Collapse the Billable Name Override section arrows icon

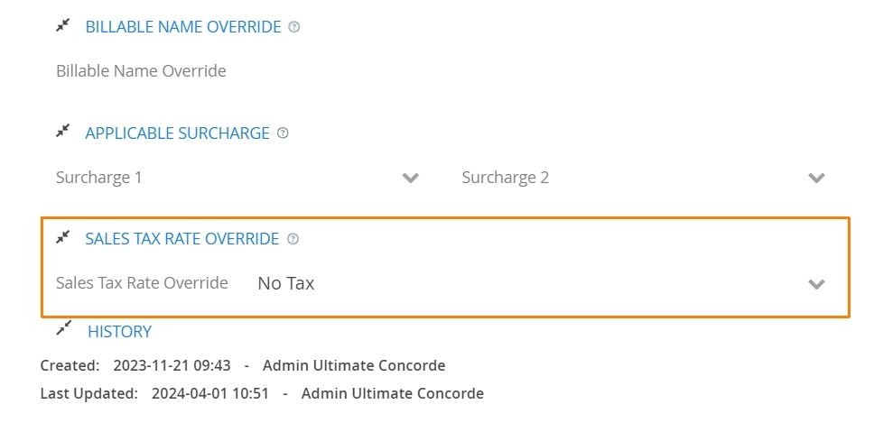pos(63,25)
